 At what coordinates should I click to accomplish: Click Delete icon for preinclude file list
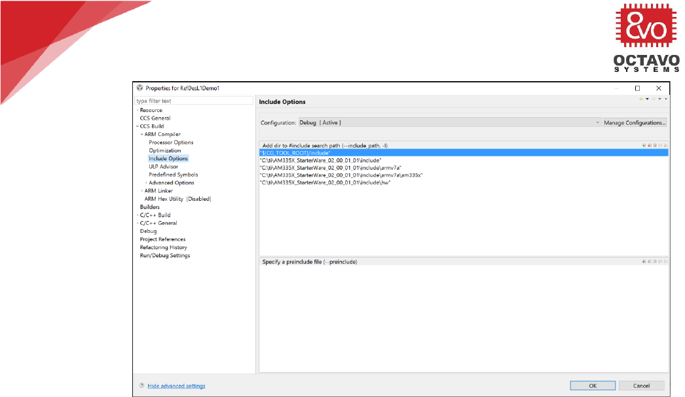[650, 262]
